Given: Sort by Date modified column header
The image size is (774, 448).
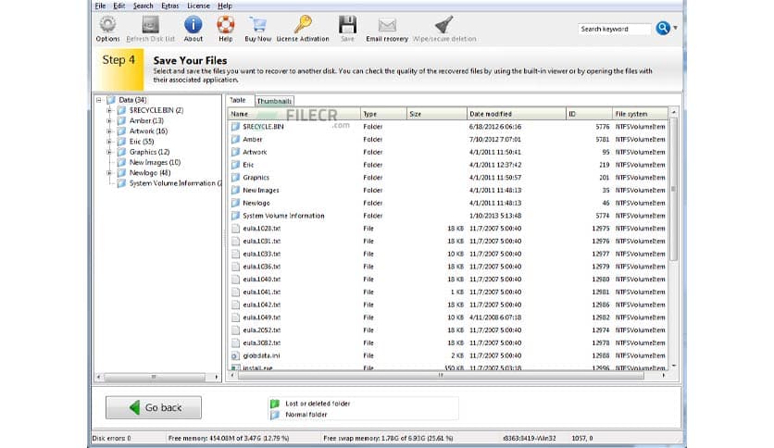Looking at the screenshot, I should tap(517, 114).
